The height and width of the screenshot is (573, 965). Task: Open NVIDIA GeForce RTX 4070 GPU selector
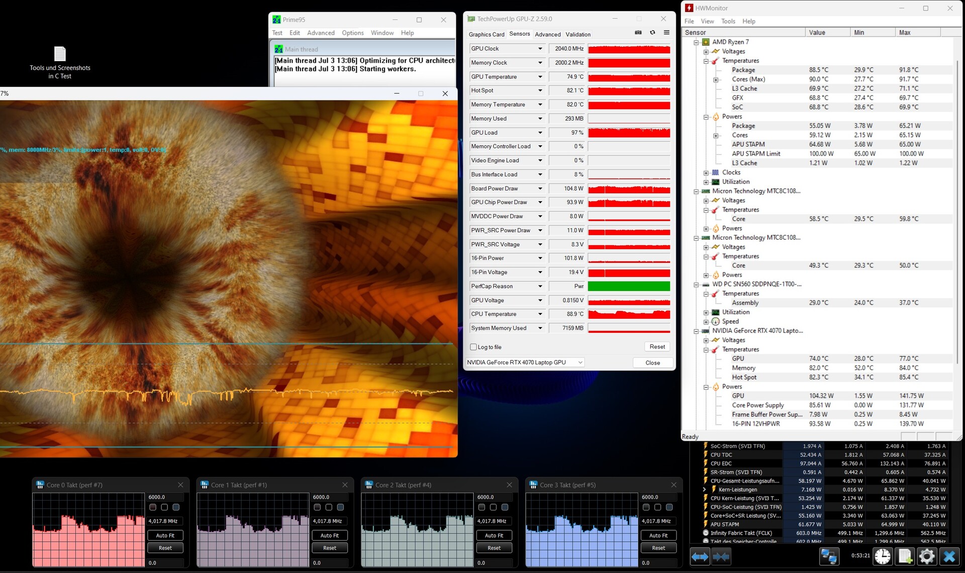[x=525, y=362]
